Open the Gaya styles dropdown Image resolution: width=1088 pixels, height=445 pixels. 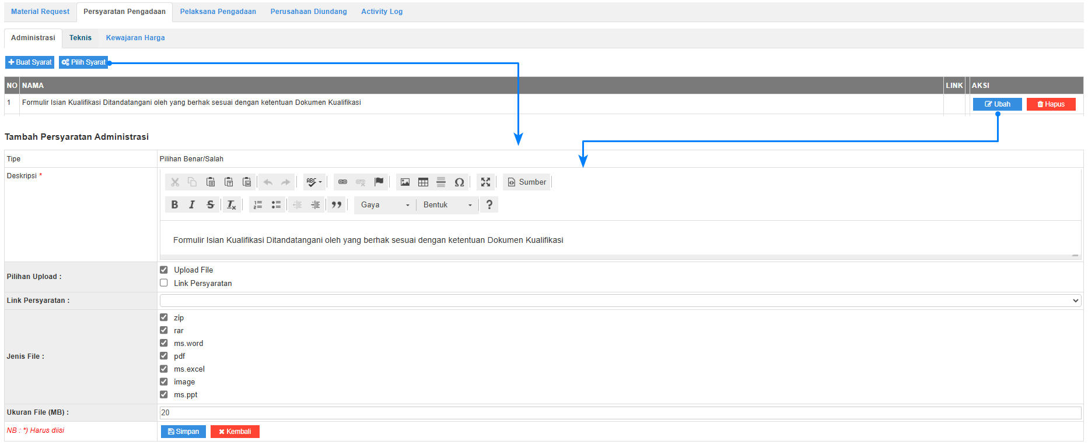[x=385, y=205]
